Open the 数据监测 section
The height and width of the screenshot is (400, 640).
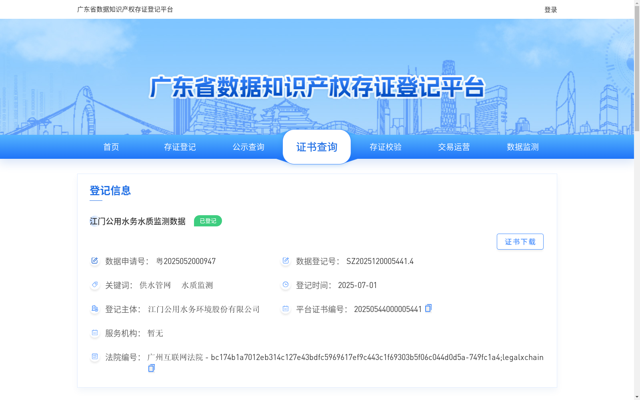click(x=522, y=147)
